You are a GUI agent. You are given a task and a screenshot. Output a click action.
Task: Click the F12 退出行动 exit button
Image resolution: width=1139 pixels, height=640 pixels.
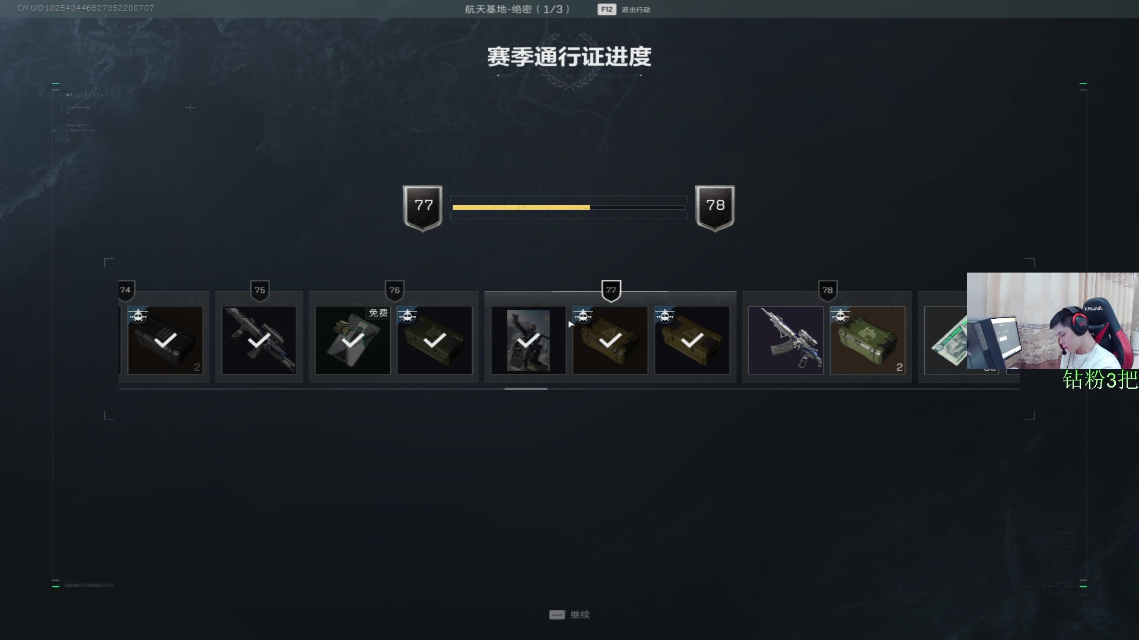pos(624,9)
